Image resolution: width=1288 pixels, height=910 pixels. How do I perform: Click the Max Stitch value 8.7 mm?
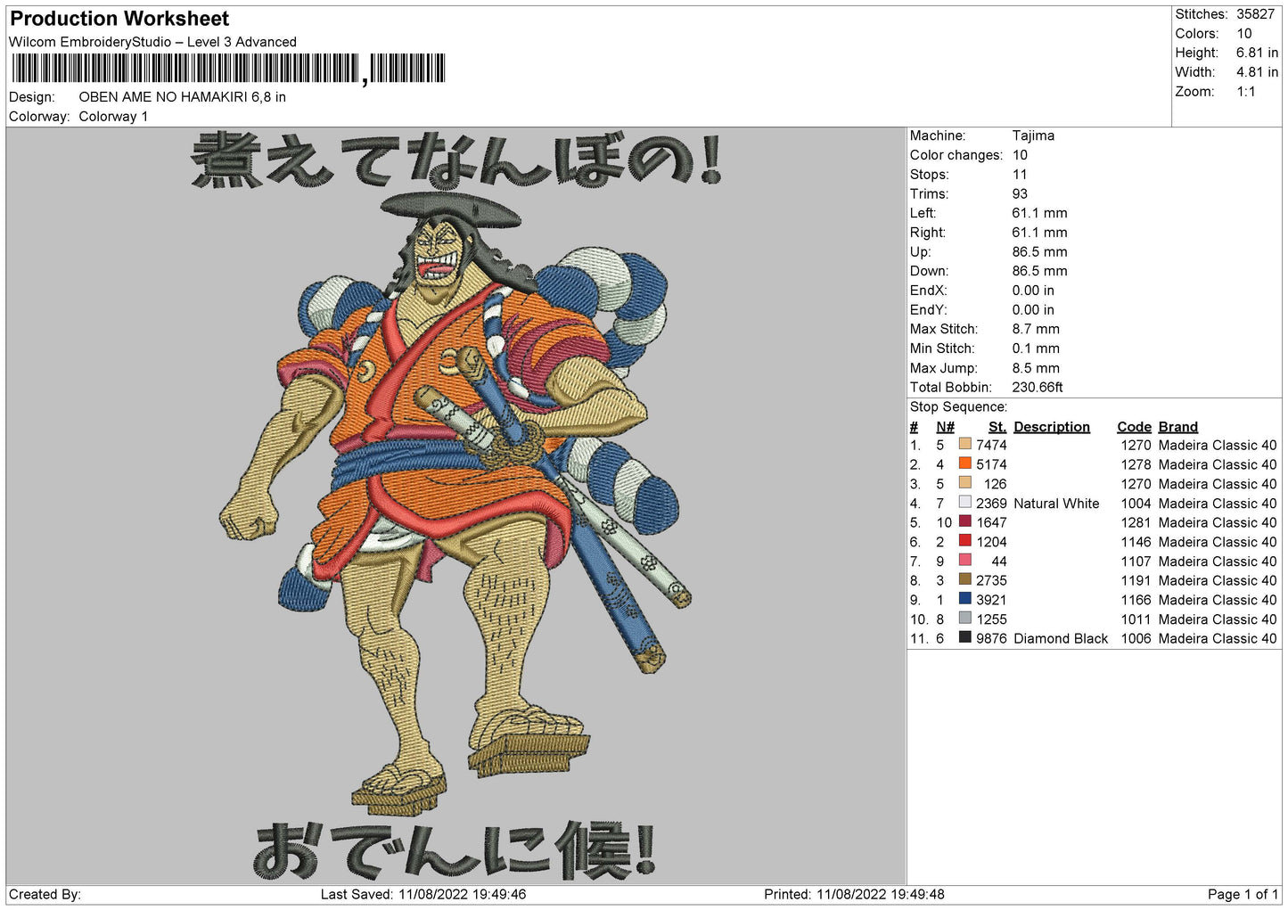coord(1036,329)
